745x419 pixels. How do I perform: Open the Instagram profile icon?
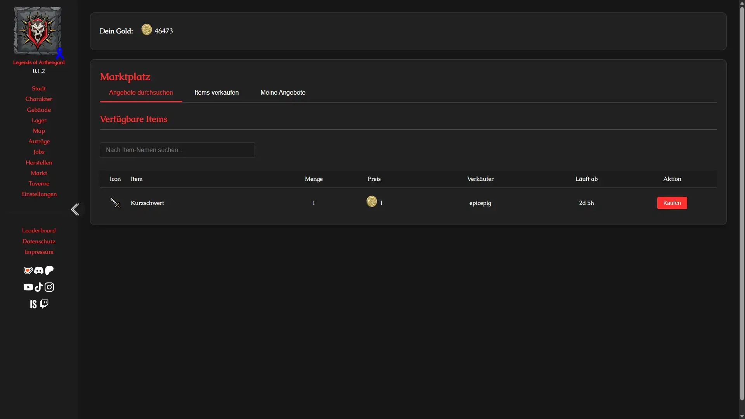[x=49, y=287]
